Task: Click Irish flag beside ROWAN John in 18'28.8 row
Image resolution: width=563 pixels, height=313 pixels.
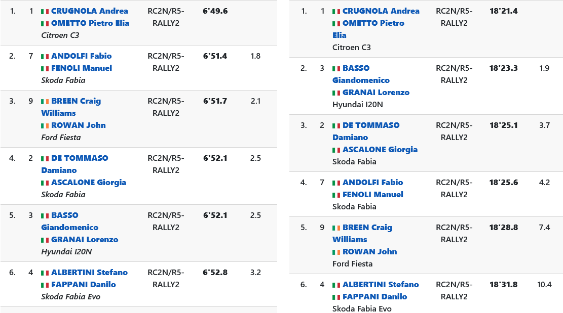Action: (x=336, y=252)
